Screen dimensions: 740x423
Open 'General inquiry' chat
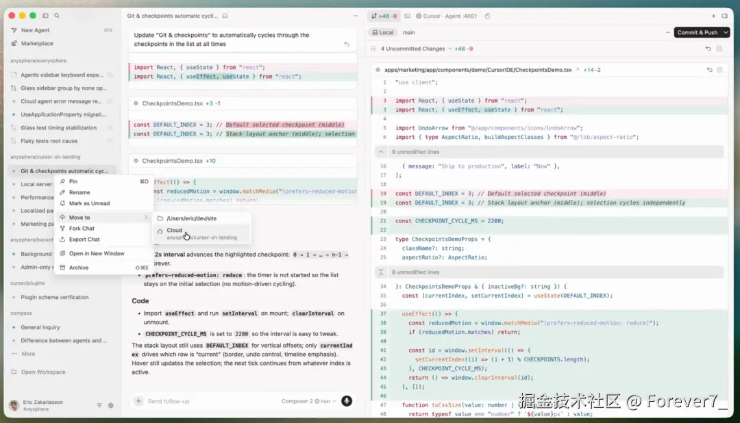coord(40,327)
